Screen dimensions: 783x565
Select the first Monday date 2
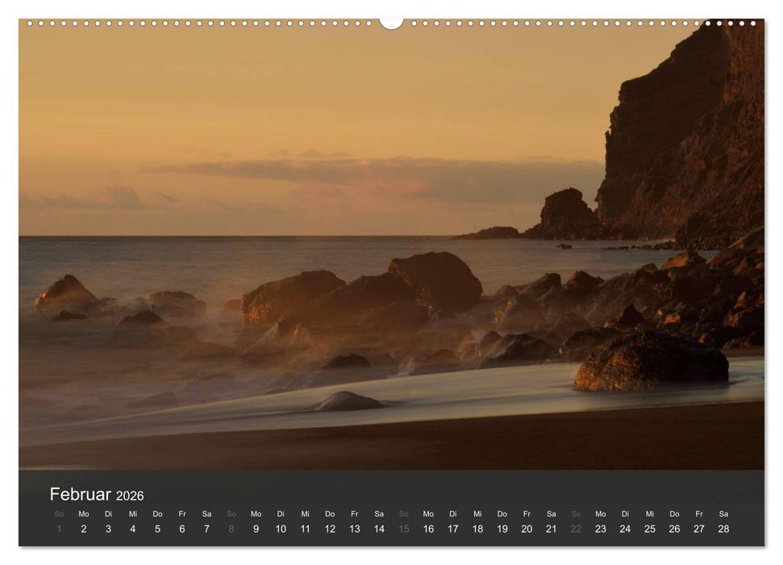pyautogui.click(x=82, y=528)
